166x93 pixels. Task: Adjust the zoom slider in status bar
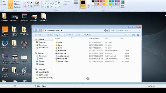161,86
